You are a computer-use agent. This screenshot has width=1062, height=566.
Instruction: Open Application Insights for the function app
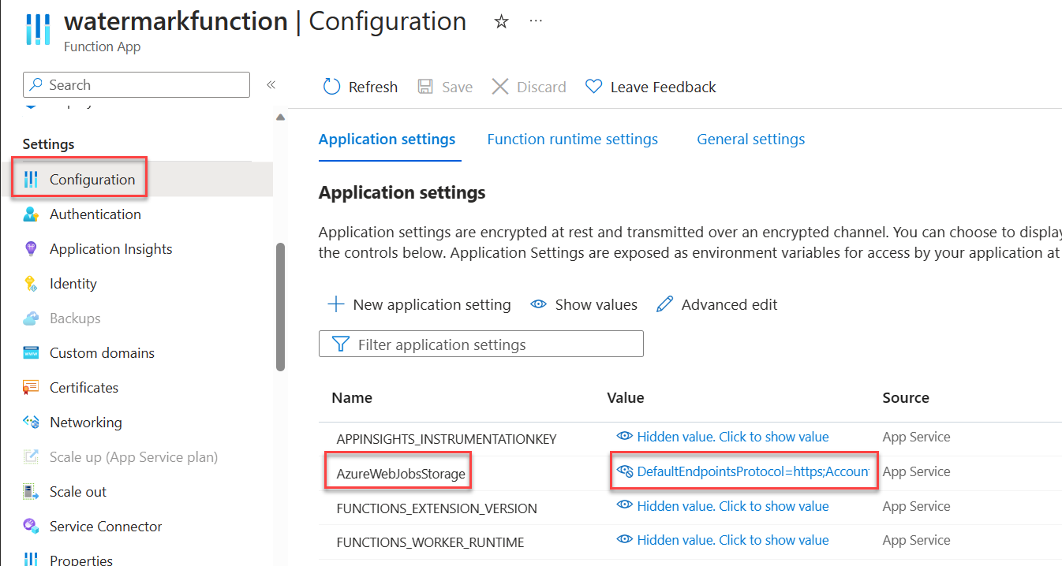tap(110, 248)
